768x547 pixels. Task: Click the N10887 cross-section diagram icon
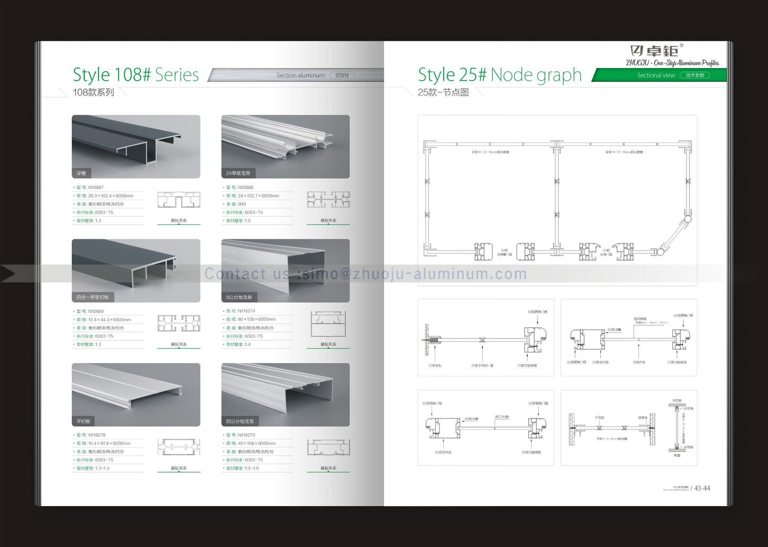179,200
